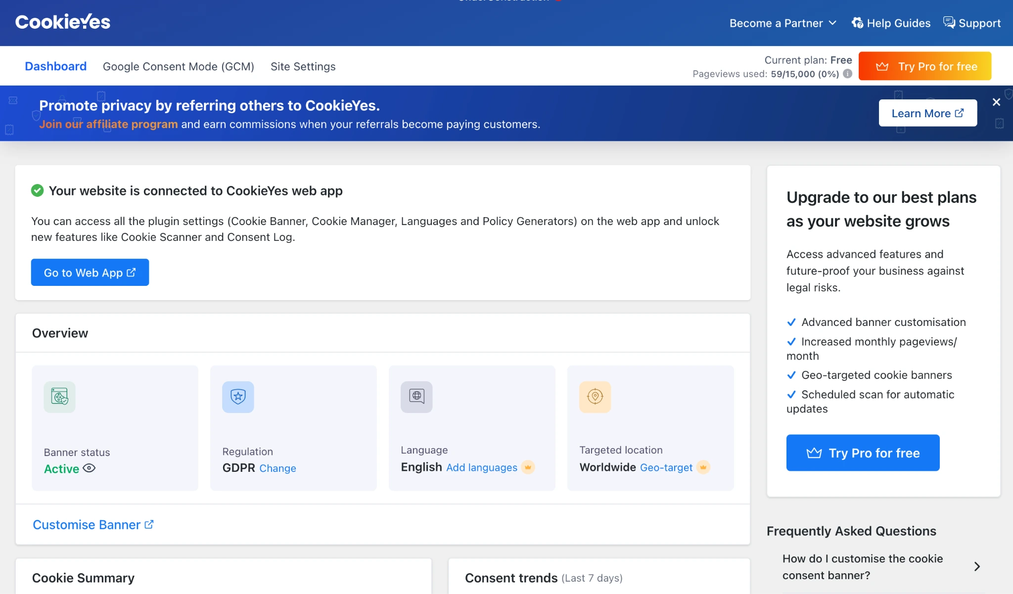Click Add languages link
The height and width of the screenshot is (594, 1013).
tap(482, 467)
